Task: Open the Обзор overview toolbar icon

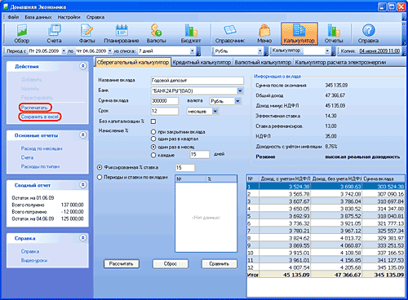Action: [x=22, y=33]
